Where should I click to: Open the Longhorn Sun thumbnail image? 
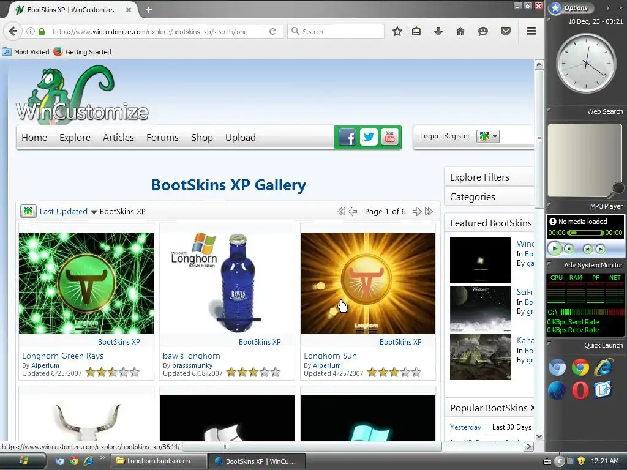click(x=368, y=283)
